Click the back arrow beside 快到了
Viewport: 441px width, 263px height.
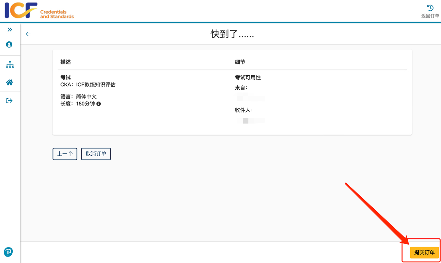pos(28,34)
